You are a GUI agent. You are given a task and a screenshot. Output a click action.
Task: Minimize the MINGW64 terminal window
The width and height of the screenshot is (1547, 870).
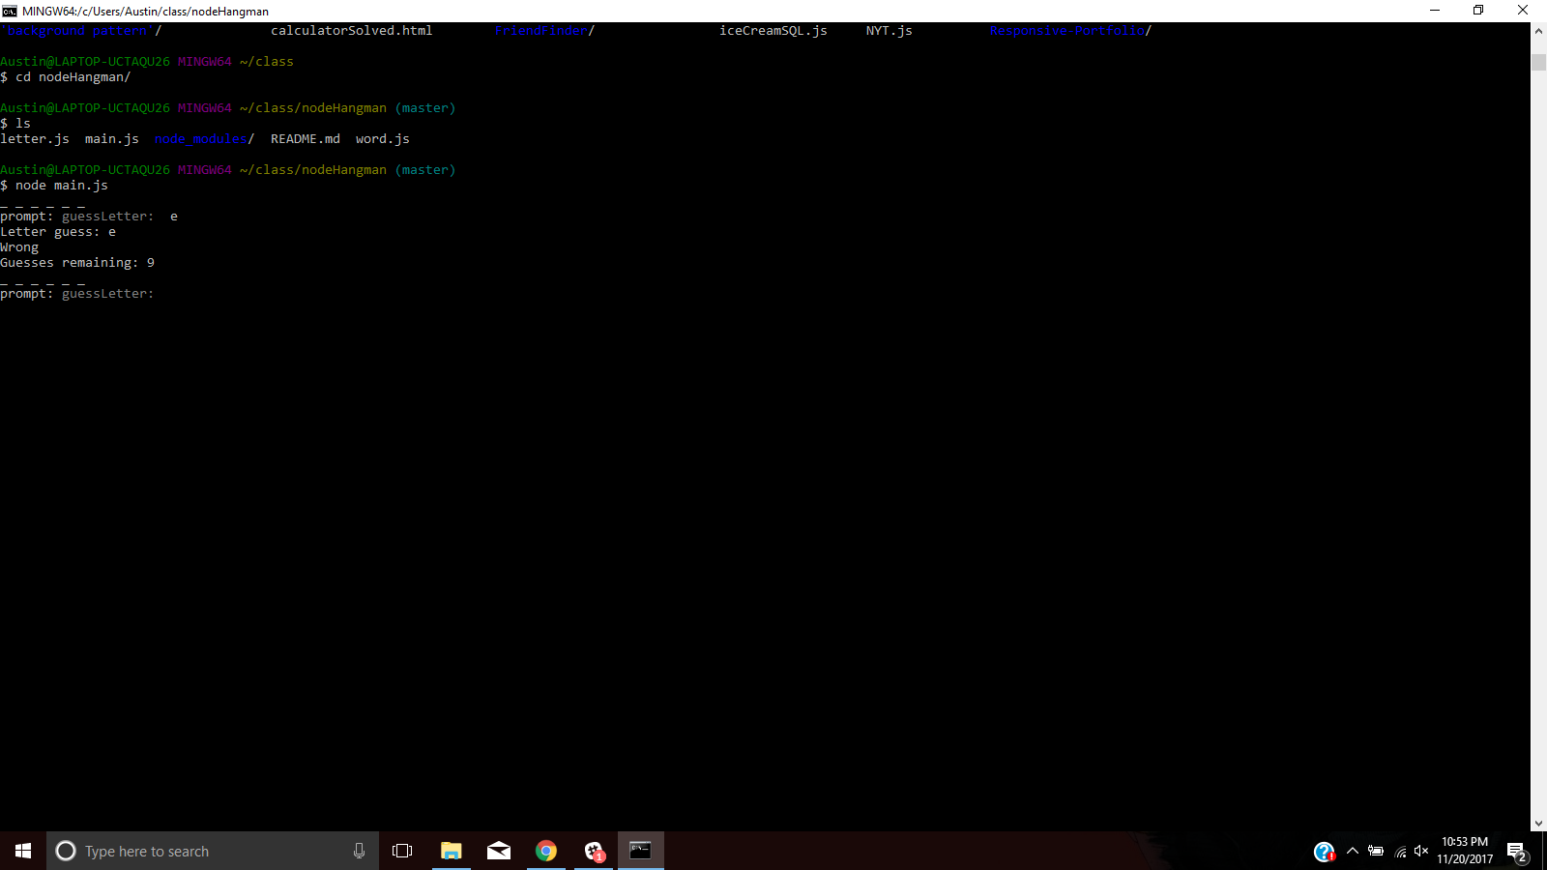tap(1435, 11)
